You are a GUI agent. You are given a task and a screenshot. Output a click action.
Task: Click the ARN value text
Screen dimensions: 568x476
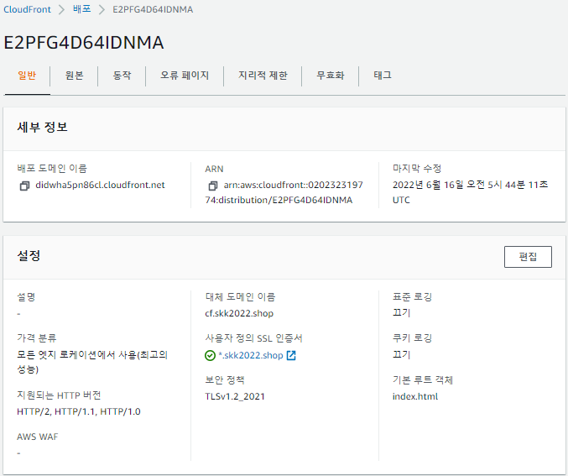click(x=284, y=192)
